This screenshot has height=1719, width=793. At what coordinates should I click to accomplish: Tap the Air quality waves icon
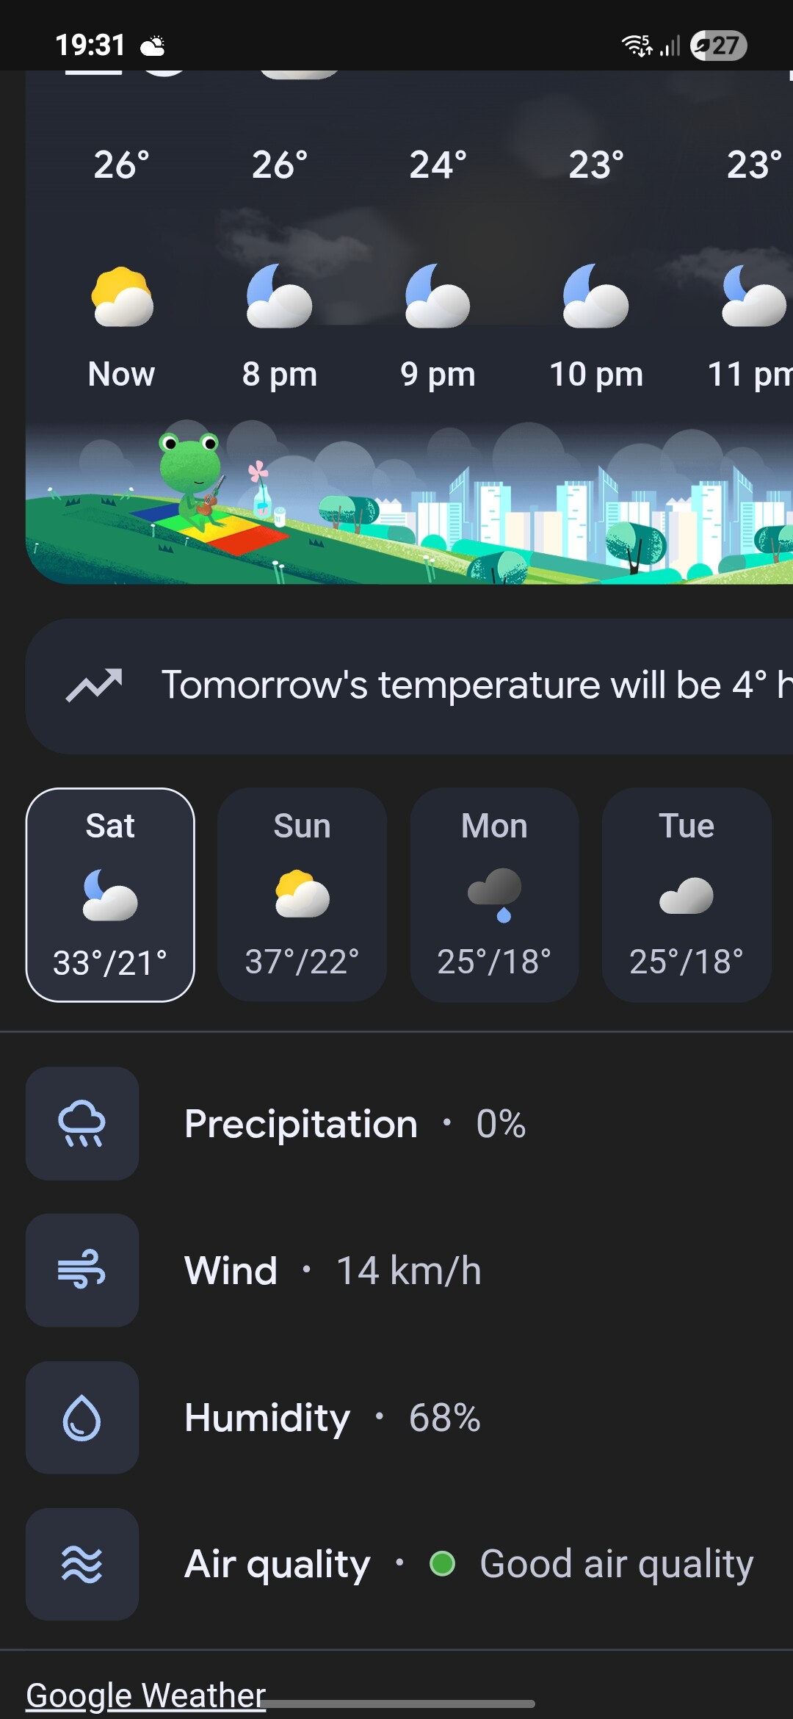pyautogui.click(x=82, y=1564)
